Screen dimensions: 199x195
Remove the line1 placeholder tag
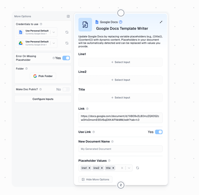coord(89,168)
